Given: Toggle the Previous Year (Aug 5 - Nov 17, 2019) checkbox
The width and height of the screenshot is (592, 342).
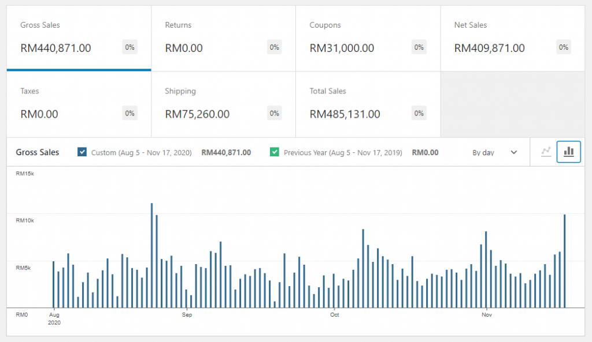Looking at the screenshot, I should tap(275, 152).
